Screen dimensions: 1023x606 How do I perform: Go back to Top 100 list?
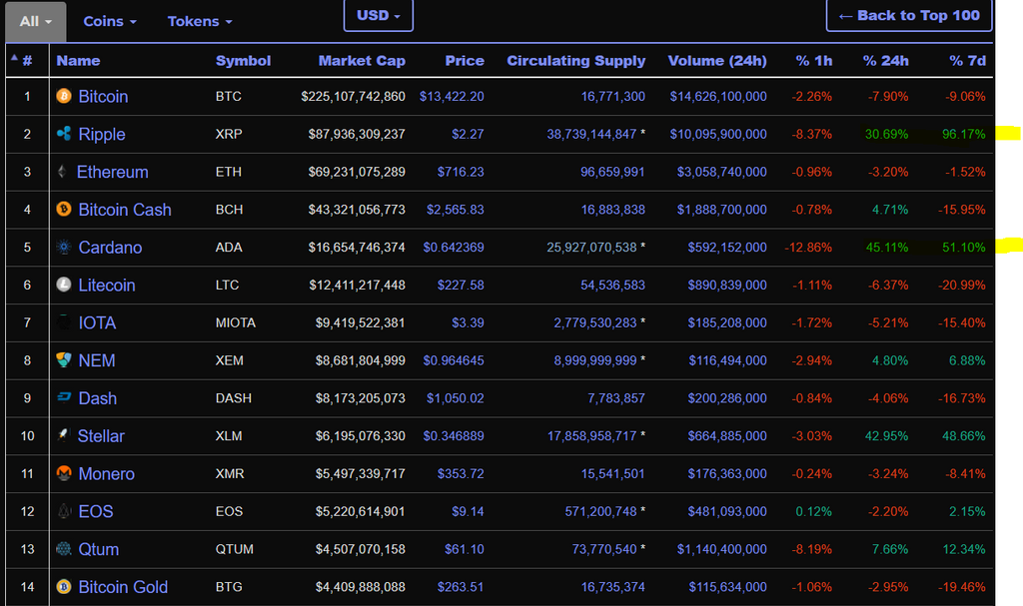(909, 16)
